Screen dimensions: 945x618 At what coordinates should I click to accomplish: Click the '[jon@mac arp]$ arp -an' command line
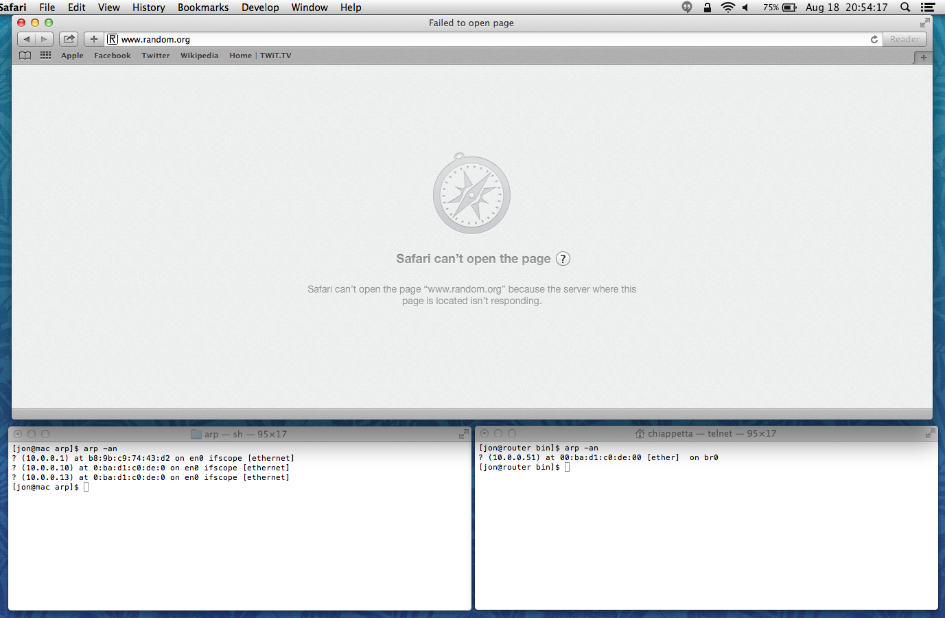(x=65, y=448)
